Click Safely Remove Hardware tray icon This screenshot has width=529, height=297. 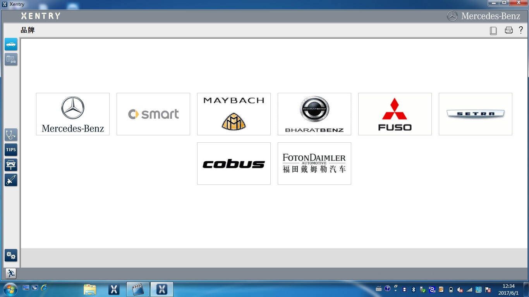[x=423, y=289]
